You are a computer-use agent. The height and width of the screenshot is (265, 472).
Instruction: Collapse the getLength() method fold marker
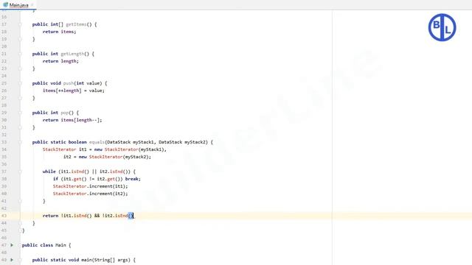(20, 54)
